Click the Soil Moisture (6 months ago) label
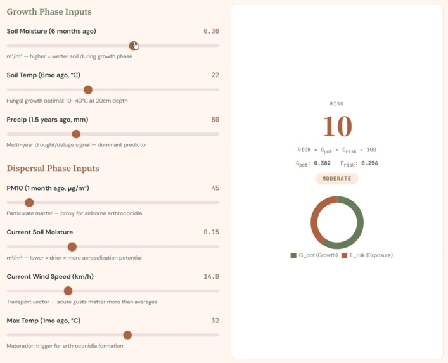Viewport: 448px width, 363px height. coord(51,31)
